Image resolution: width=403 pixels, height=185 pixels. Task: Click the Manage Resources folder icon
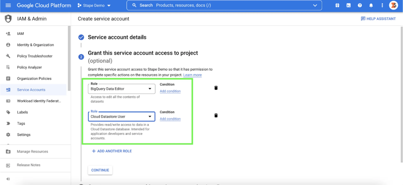(8, 152)
